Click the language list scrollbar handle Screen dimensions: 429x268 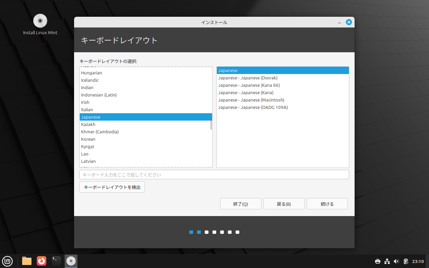[211, 123]
